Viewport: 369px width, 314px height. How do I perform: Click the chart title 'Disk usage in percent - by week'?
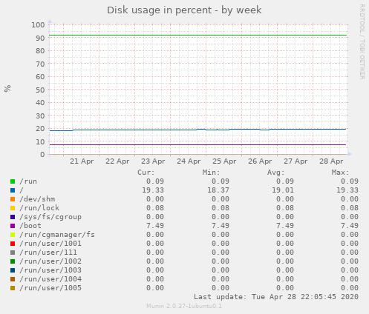(x=184, y=10)
